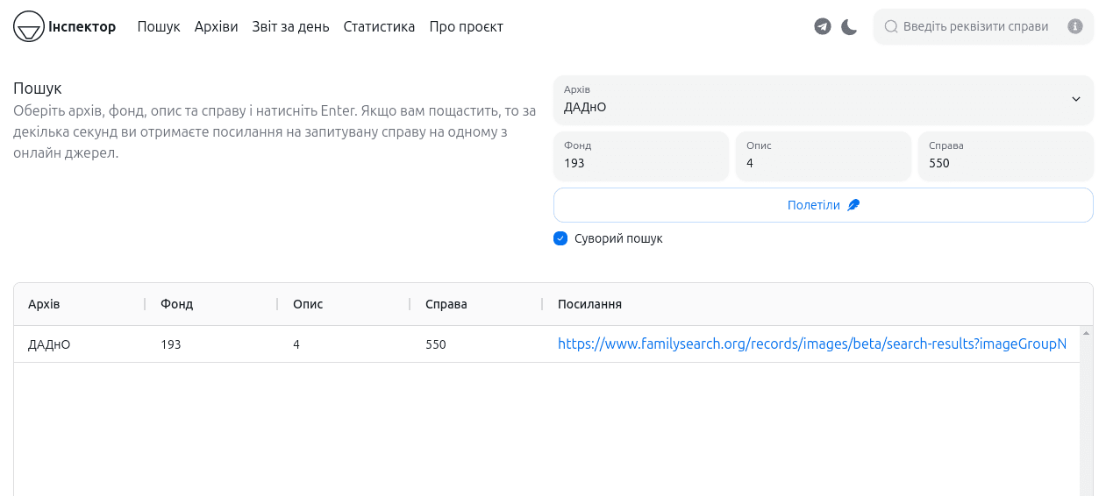The width and height of the screenshot is (1106, 496).
Task: Click the table scrollbar up arrow
Action: (1086, 333)
